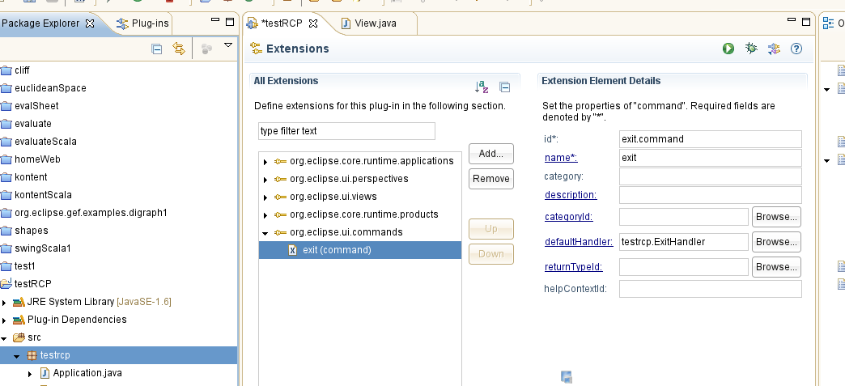
Task: Toggle Link with Editor in Package Explorer
Action: [179, 49]
